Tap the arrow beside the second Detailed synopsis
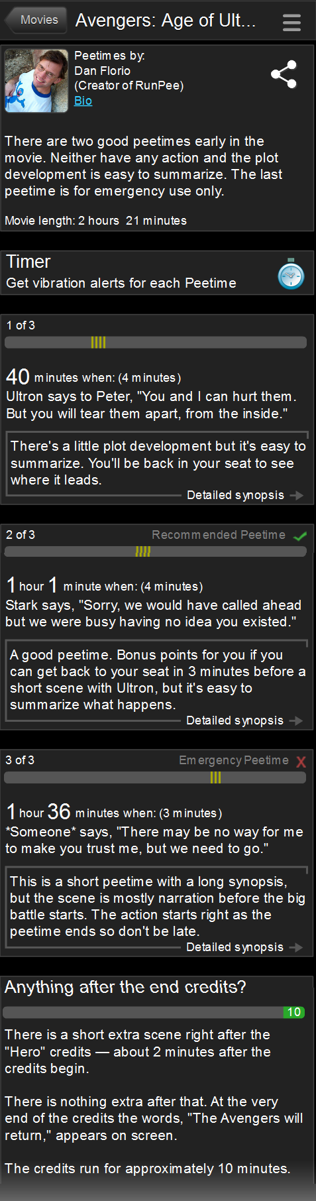The height and width of the screenshot is (1201, 316). click(x=296, y=720)
